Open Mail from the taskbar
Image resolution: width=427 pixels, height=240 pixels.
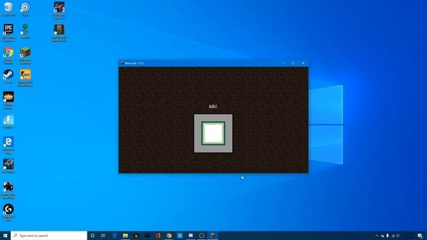click(147, 235)
